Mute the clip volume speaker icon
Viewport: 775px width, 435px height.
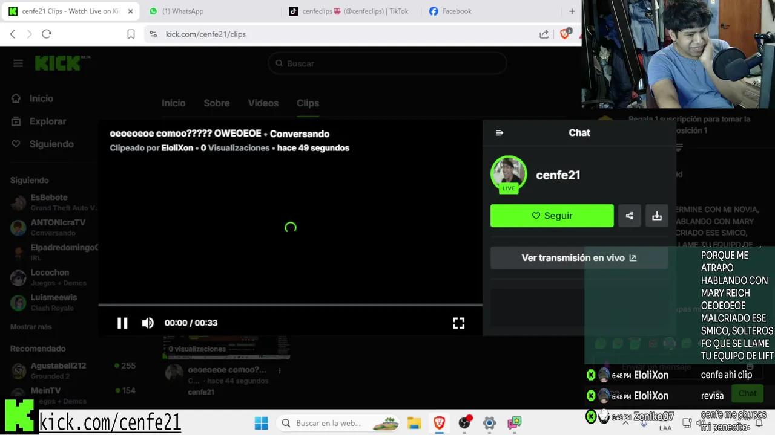pos(148,323)
